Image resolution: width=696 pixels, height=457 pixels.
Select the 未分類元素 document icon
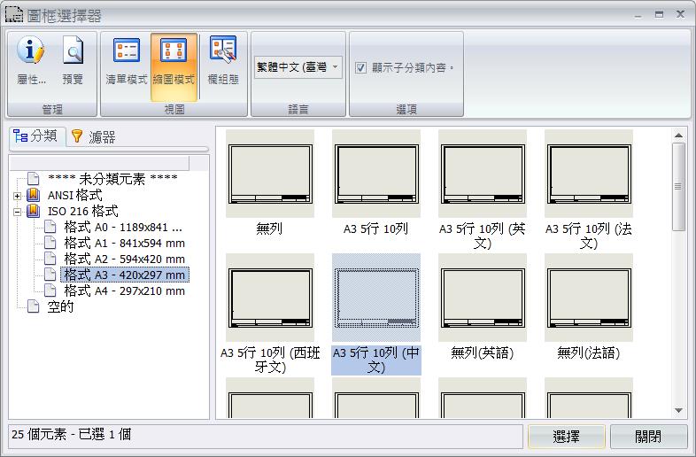[x=34, y=179]
